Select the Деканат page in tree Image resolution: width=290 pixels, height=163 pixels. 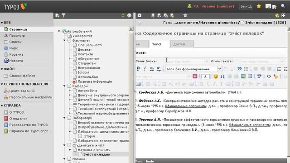tap(85, 49)
